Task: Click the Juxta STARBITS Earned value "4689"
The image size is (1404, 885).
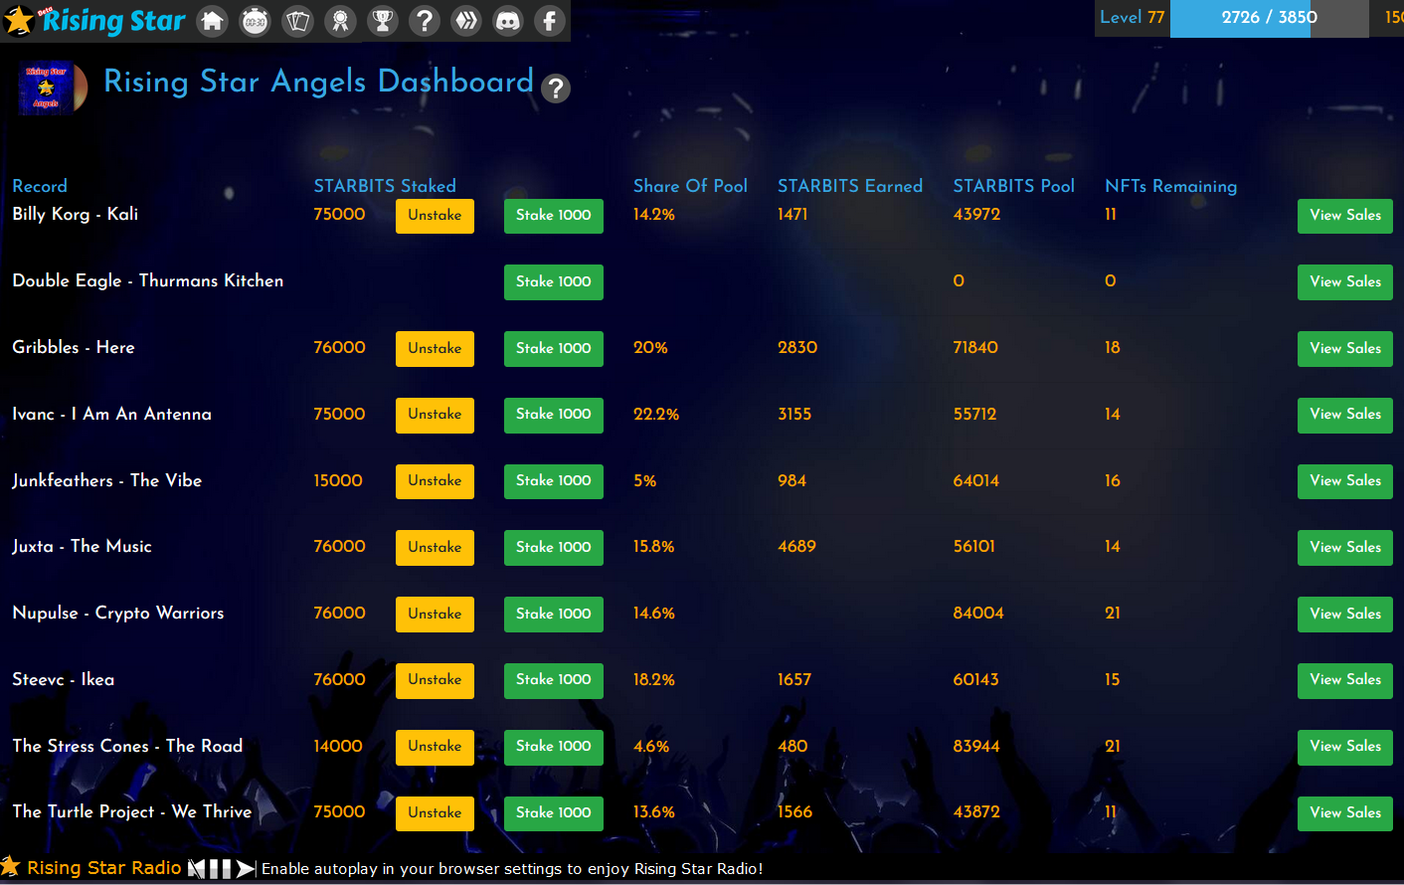Action: (x=797, y=547)
